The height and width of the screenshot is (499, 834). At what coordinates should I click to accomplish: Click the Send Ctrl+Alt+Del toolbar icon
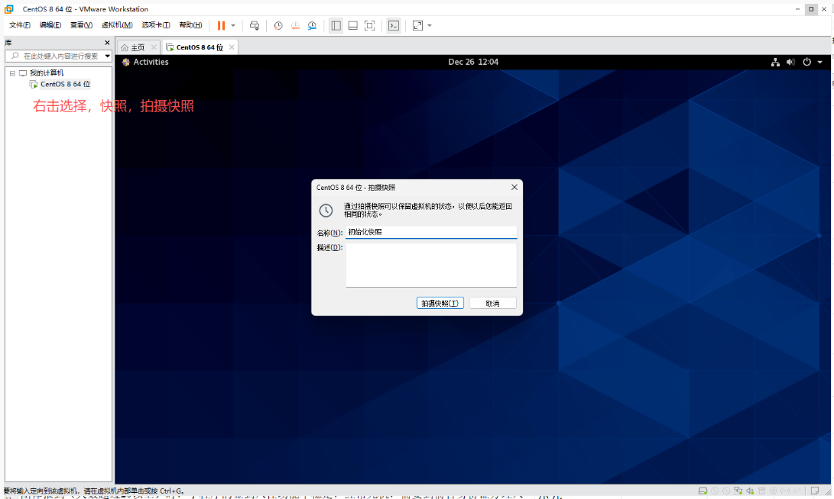click(x=255, y=25)
